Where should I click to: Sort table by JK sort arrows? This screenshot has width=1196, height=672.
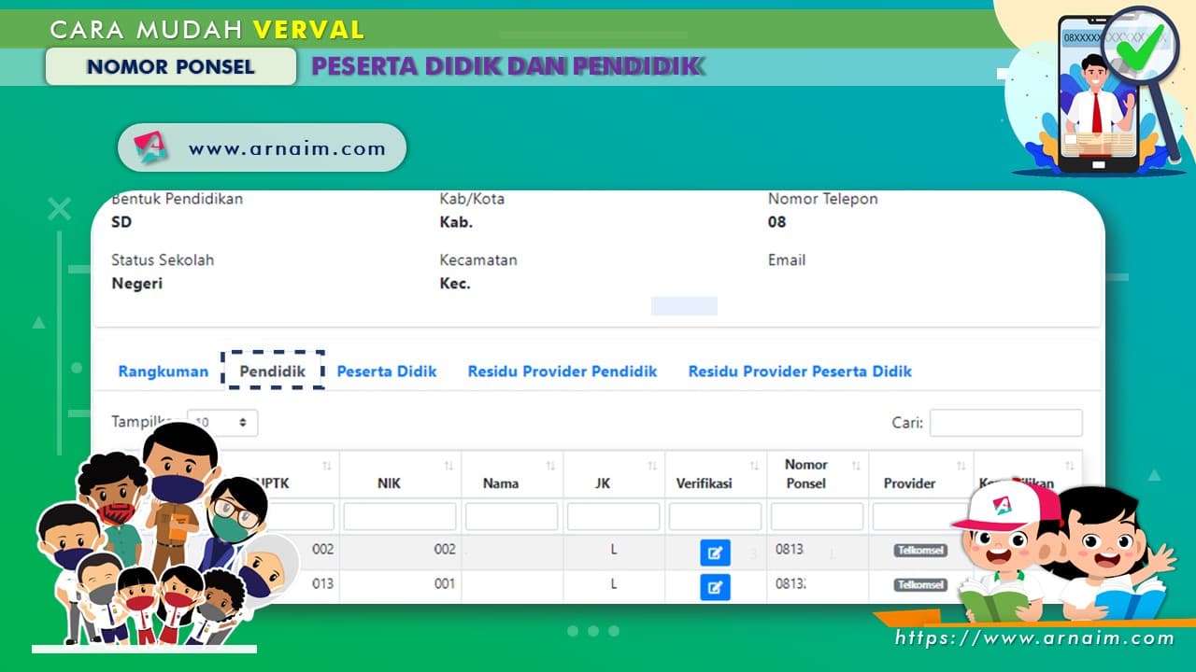(652, 465)
